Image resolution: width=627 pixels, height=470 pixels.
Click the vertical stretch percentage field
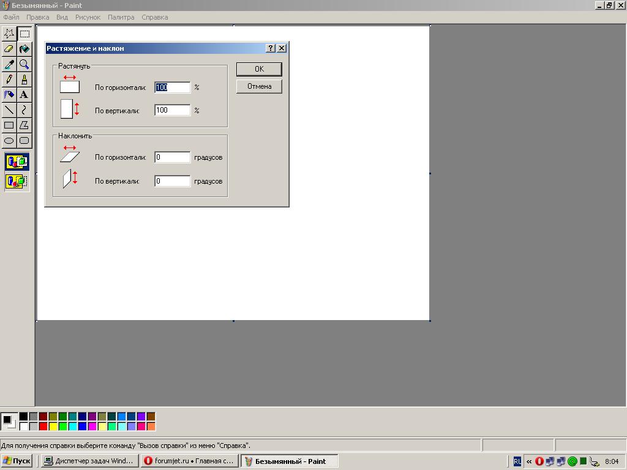coord(172,110)
